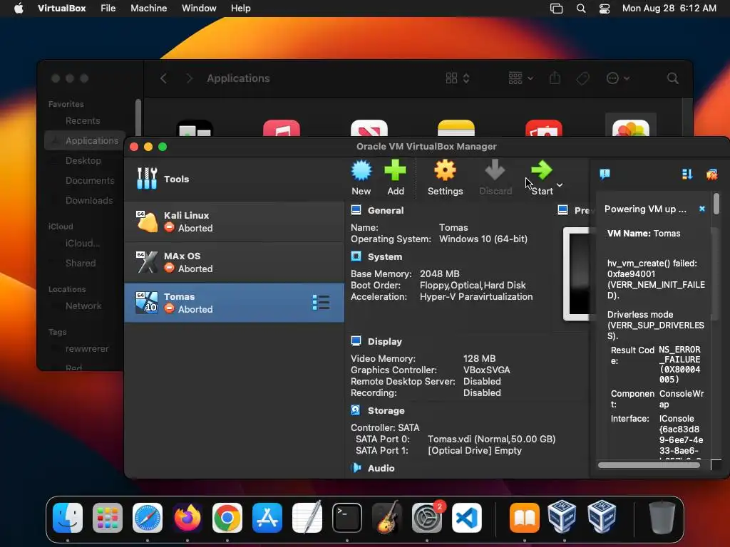The width and height of the screenshot is (730, 547).
Task: Open Finder group-by dropdown
Action: [x=520, y=78]
